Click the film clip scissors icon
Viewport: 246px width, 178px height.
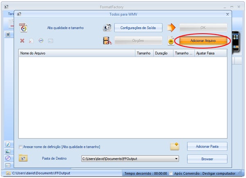[107, 41]
